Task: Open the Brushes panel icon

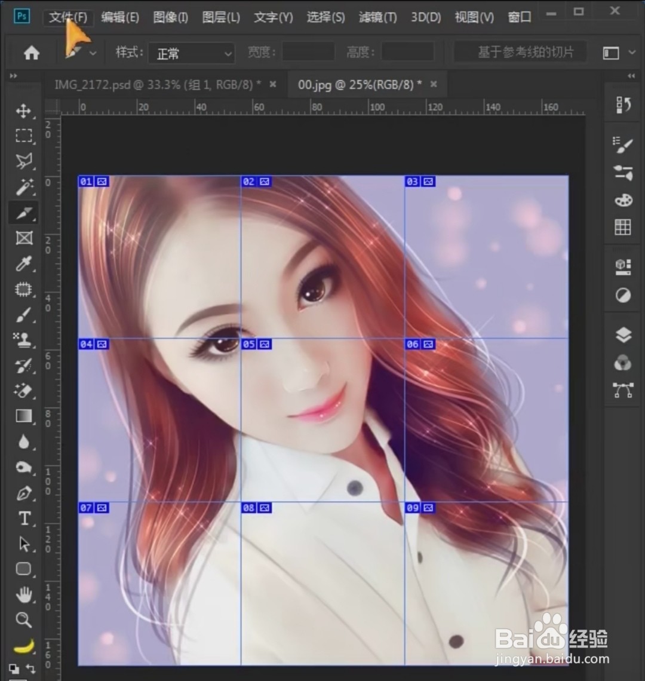Action: [623, 173]
